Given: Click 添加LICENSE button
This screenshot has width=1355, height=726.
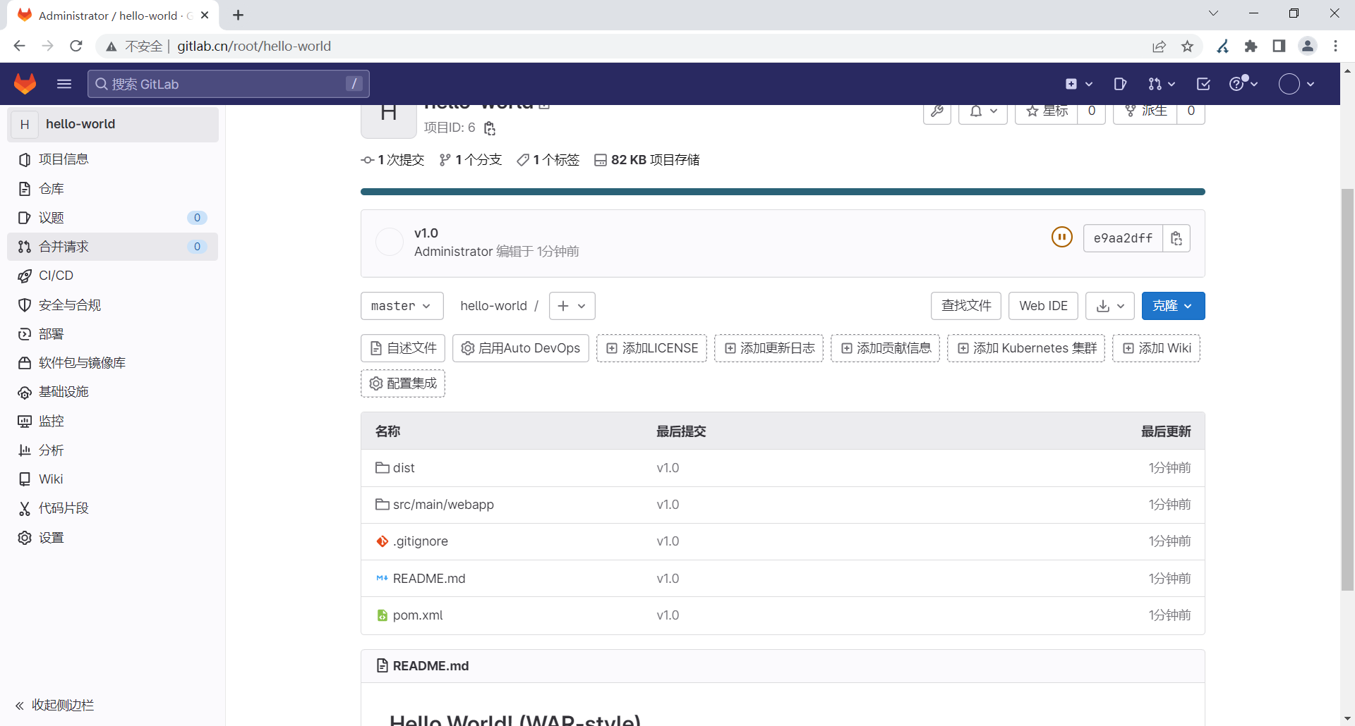Looking at the screenshot, I should (x=652, y=348).
